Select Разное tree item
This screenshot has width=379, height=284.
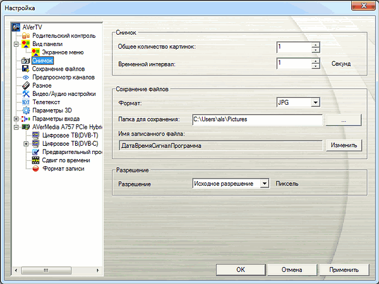click(42, 85)
